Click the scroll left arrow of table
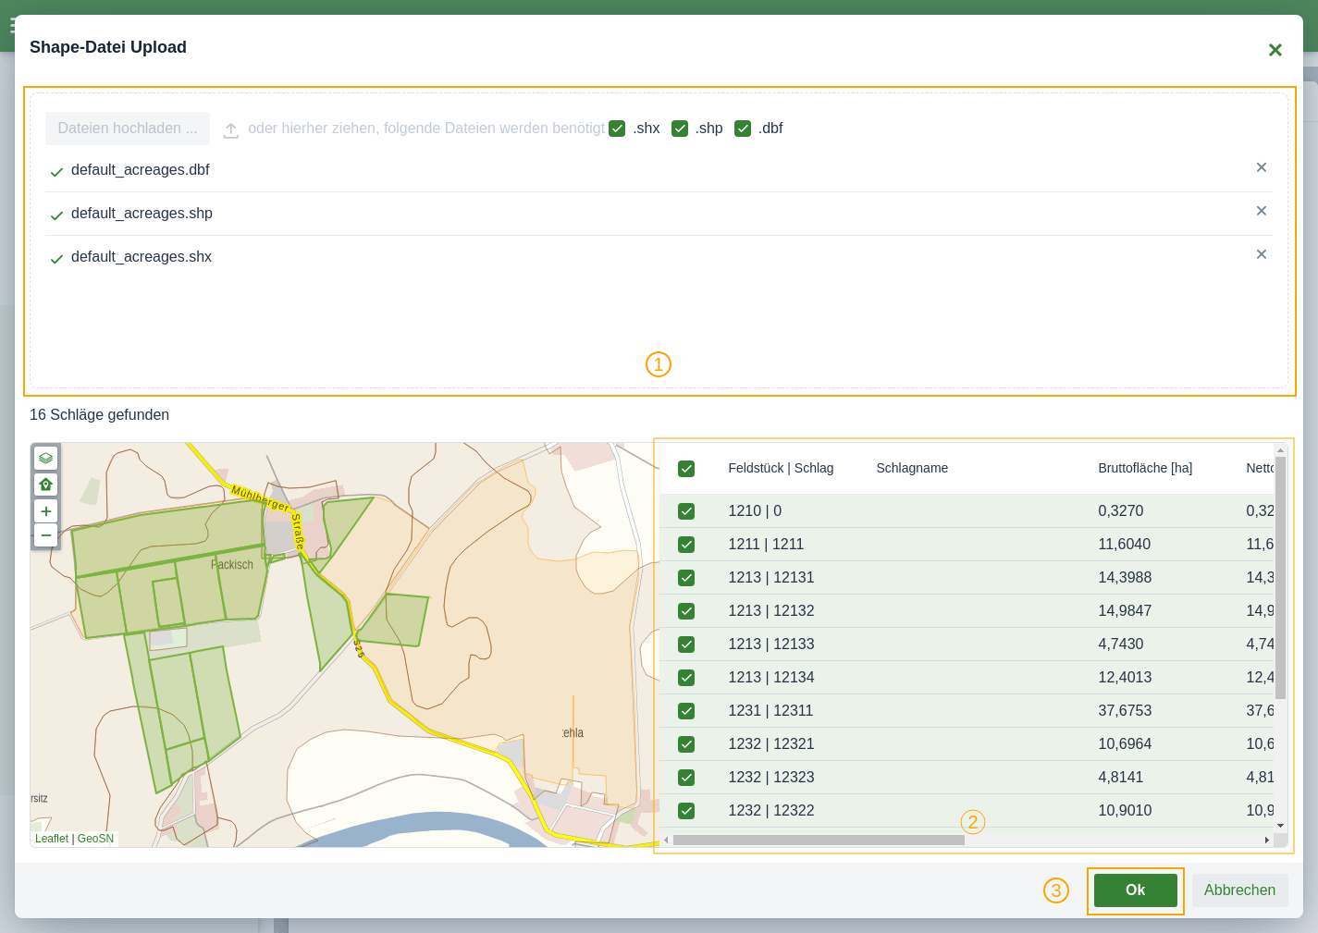This screenshot has width=1318, height=933. pos(666,841)
